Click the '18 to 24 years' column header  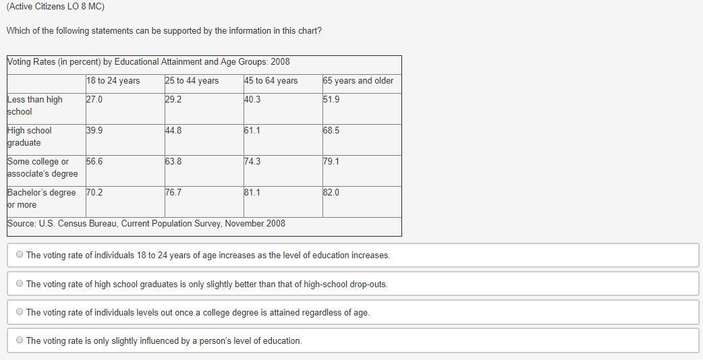pyautogui.click(x=113, y=81)
